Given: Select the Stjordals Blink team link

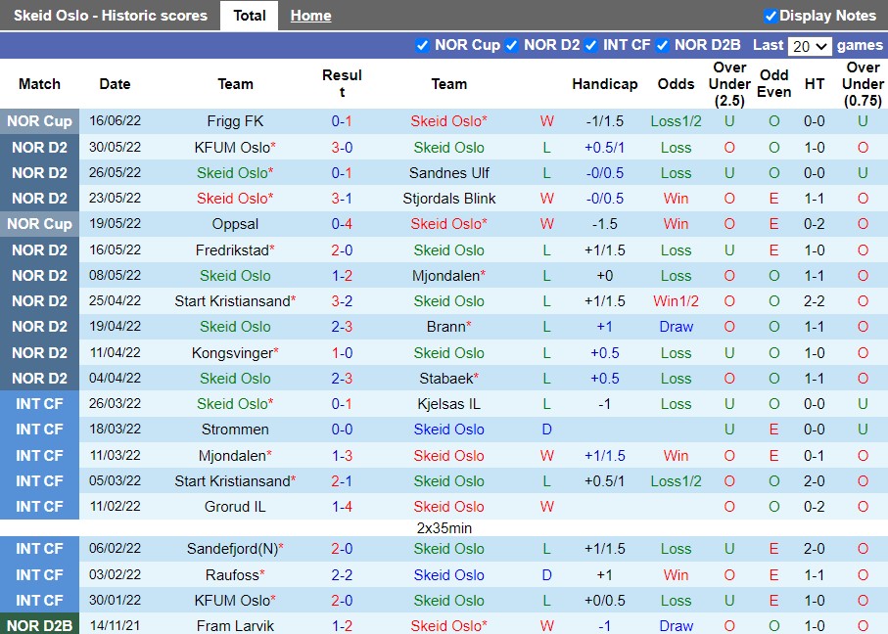Looking at the screenshot, I should [449, 199].
